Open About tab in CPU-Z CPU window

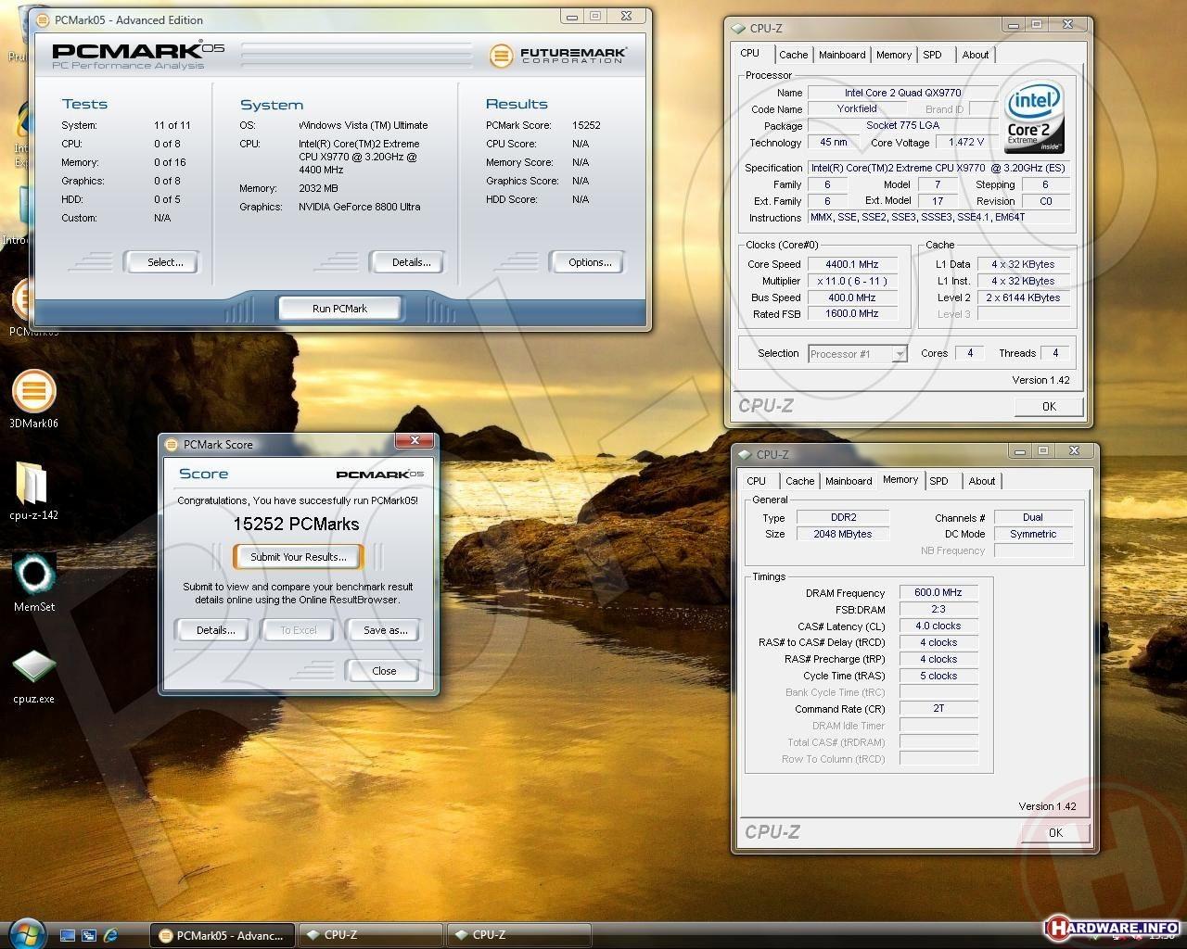click(975, 55)
